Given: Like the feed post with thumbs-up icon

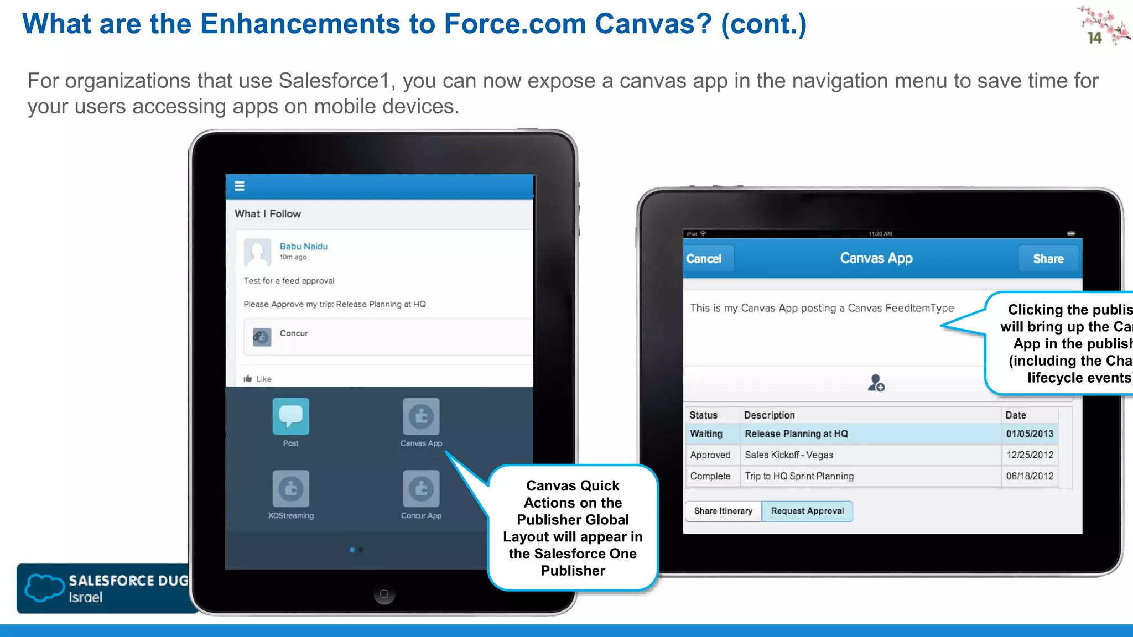Looking at the screenshot, I should click(248, 379).
